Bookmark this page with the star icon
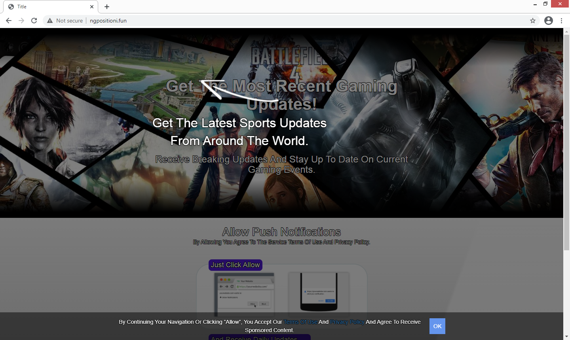 coord(533,21)
